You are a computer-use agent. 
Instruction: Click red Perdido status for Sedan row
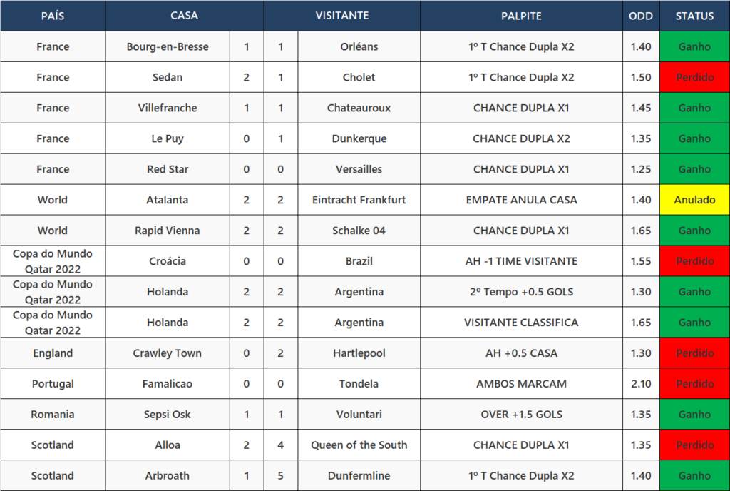pyautogui.click(x=694, y=77)
